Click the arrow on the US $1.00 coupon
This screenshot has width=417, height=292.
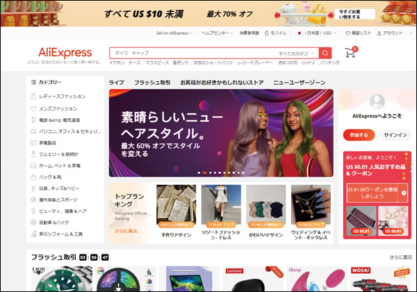pyautogui.click(x=404, y=193)
